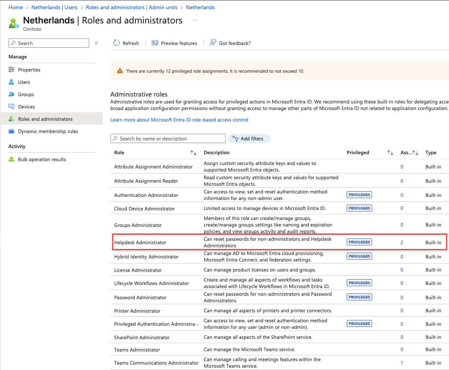Sort the table by Role column
Screen dimensions: 449x370
coord(193,153)
